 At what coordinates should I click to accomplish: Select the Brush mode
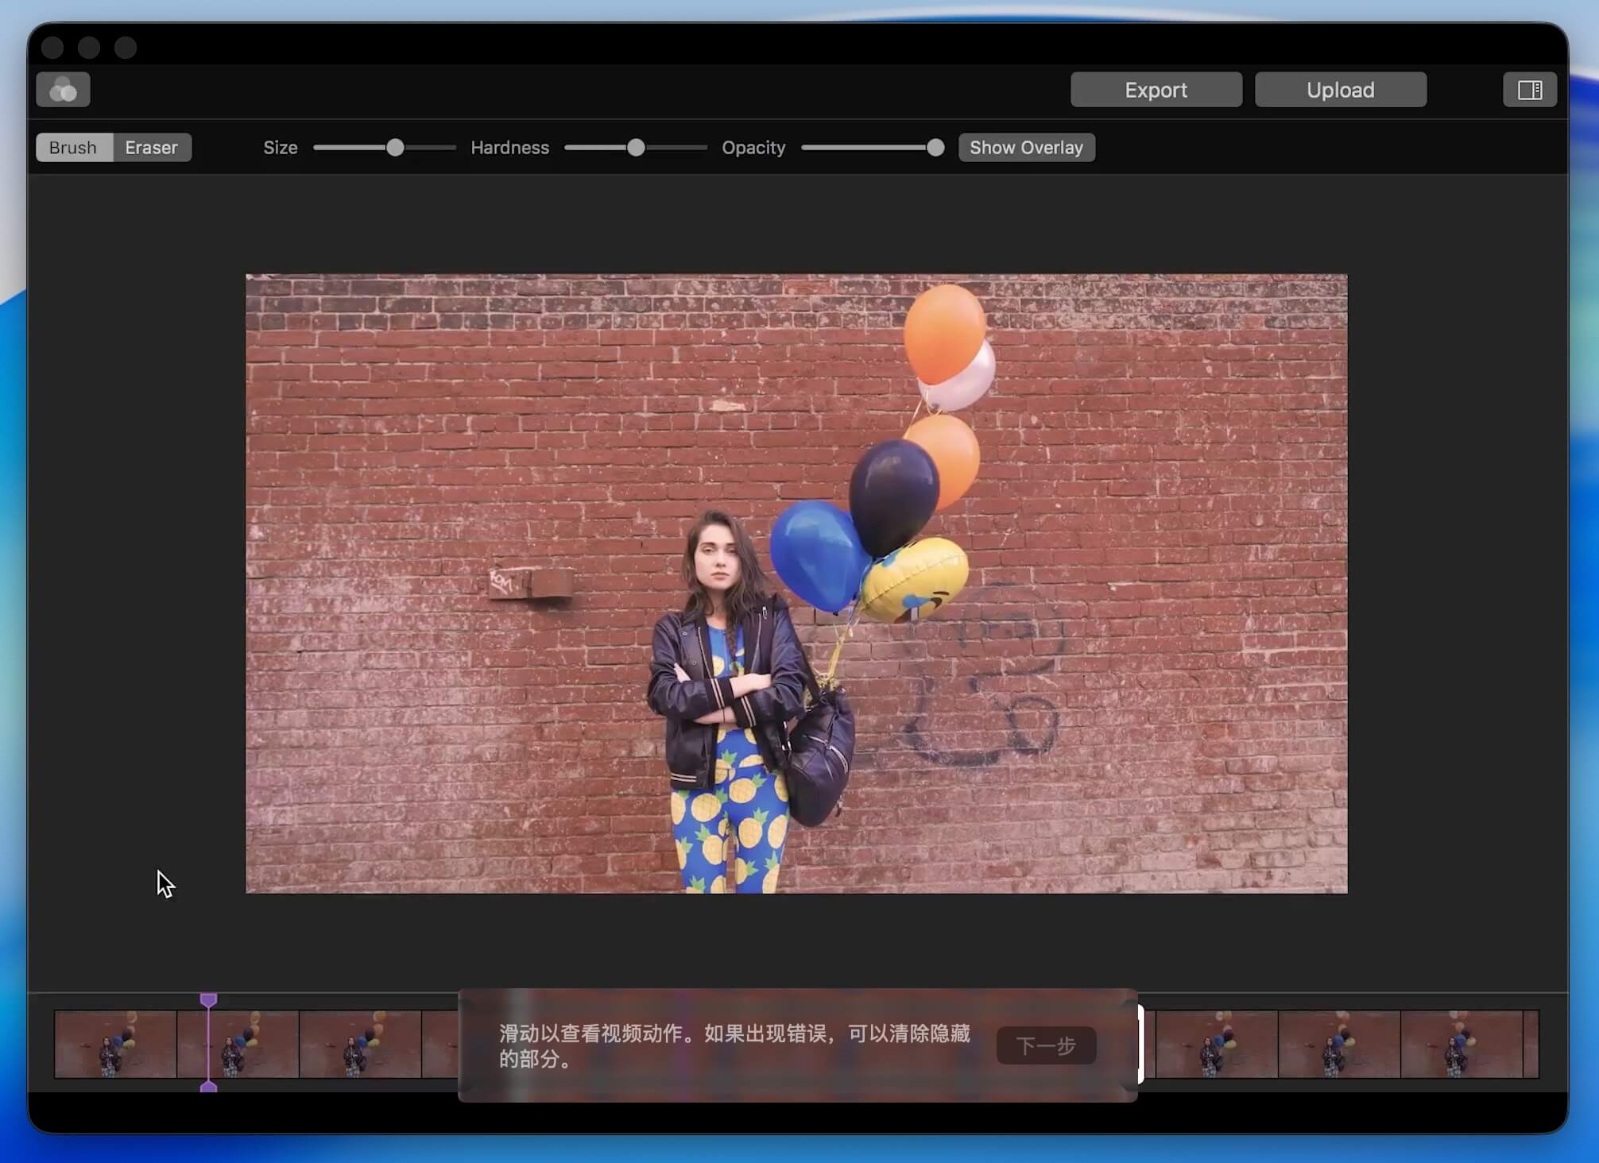(x=73, y=148)
